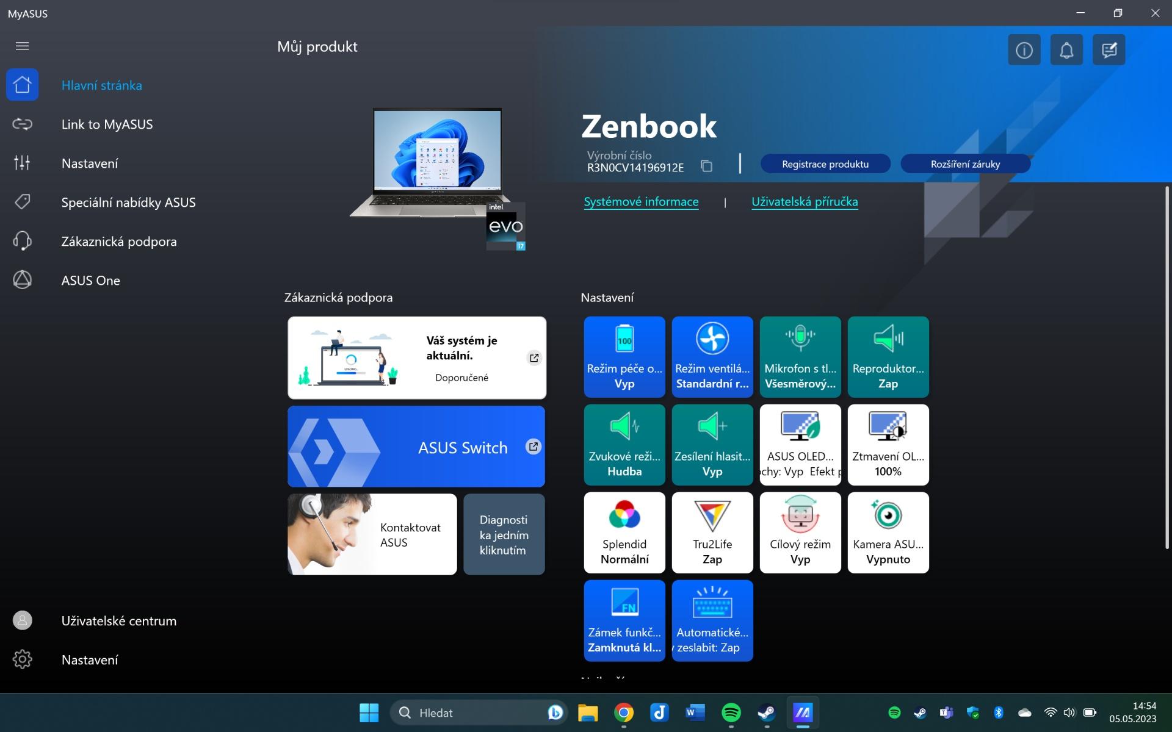The image size is (1172, 732).
Task: Toggle Cílový režim tile
Action: 800,533
